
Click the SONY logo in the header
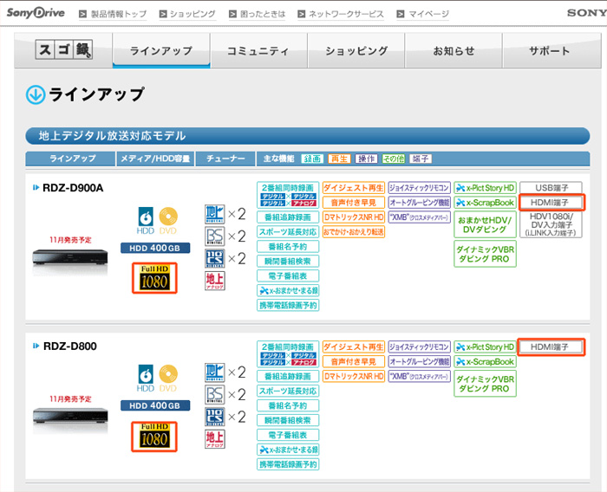point(586,13)
